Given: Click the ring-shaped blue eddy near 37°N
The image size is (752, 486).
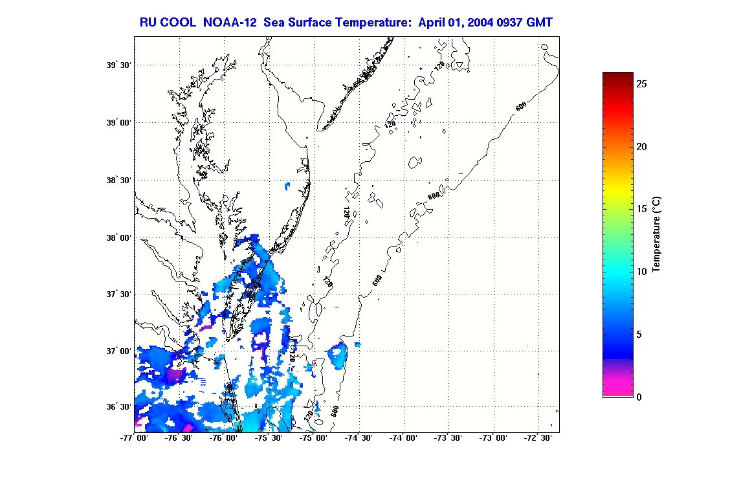Looking at the screenshot, I should (337, 355).
